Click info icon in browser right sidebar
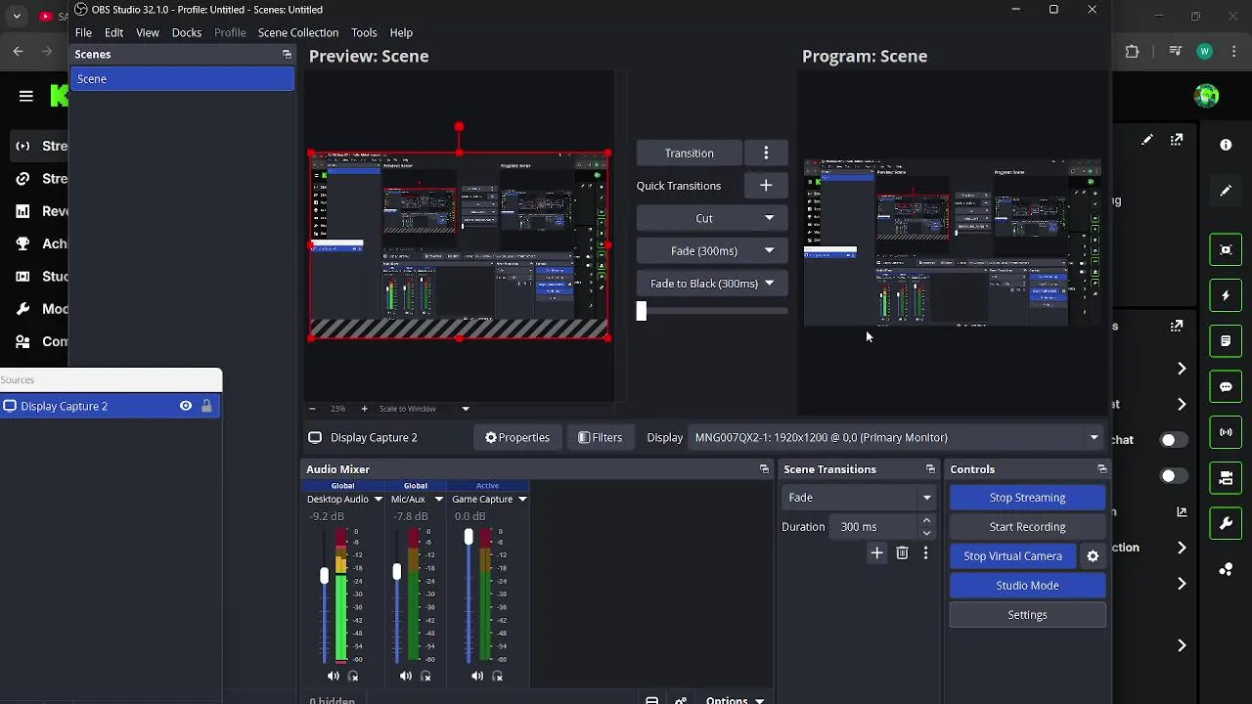 [x=1226, y=145]
